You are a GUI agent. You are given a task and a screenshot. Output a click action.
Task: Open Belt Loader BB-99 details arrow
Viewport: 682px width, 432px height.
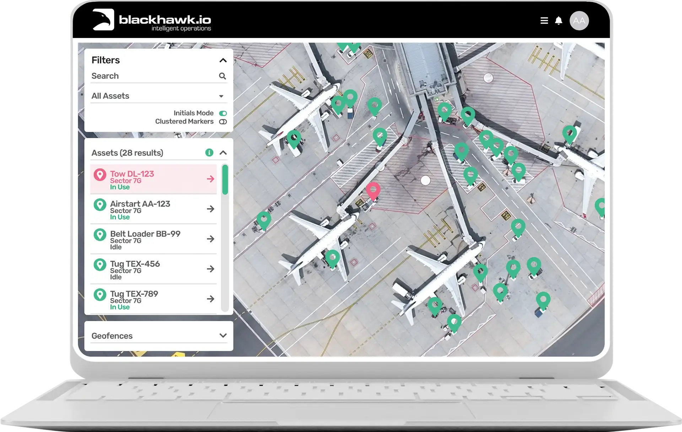(210, 239)
